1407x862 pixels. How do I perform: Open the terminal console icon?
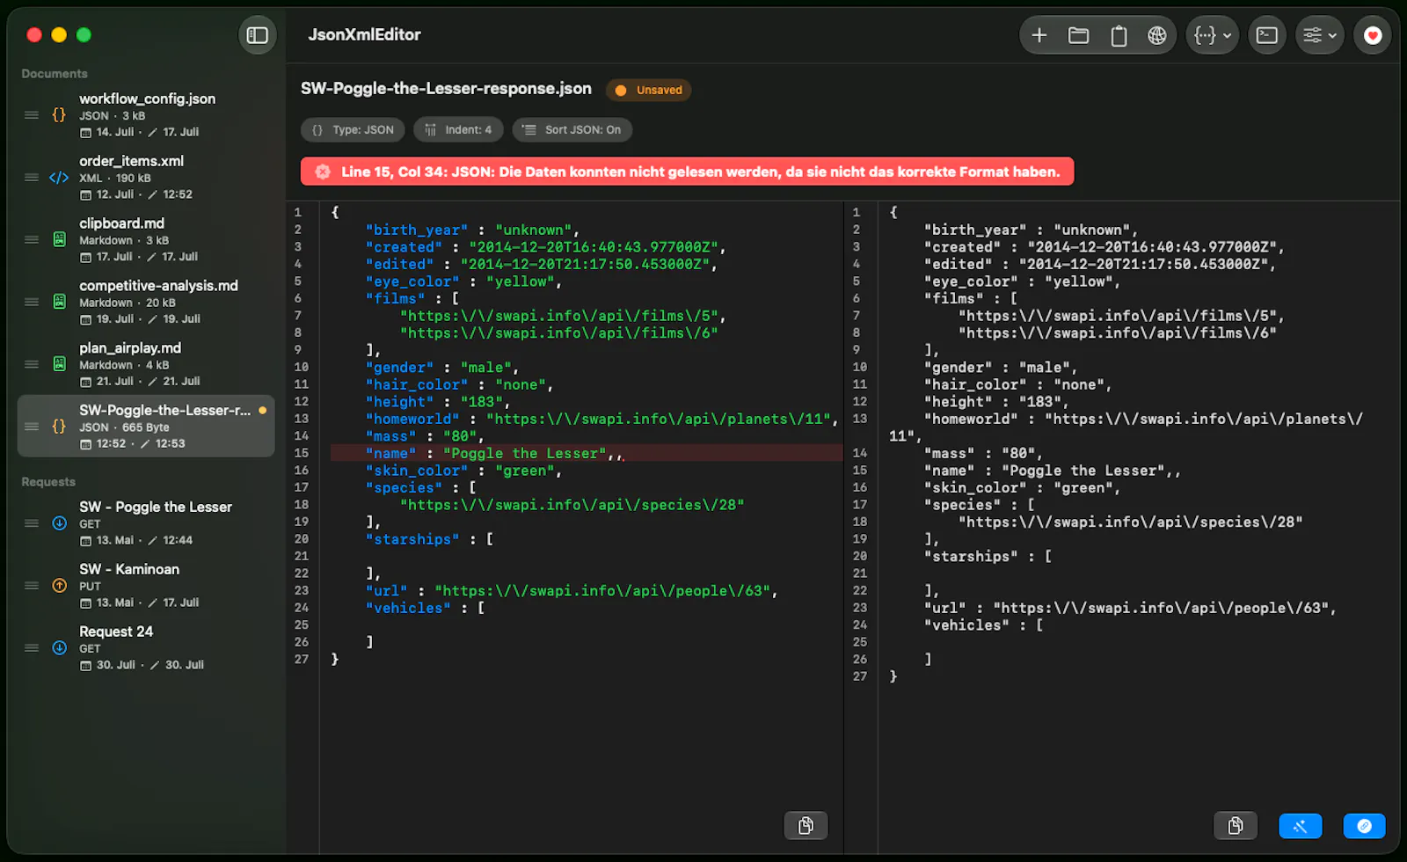(x=1267, y=35)
